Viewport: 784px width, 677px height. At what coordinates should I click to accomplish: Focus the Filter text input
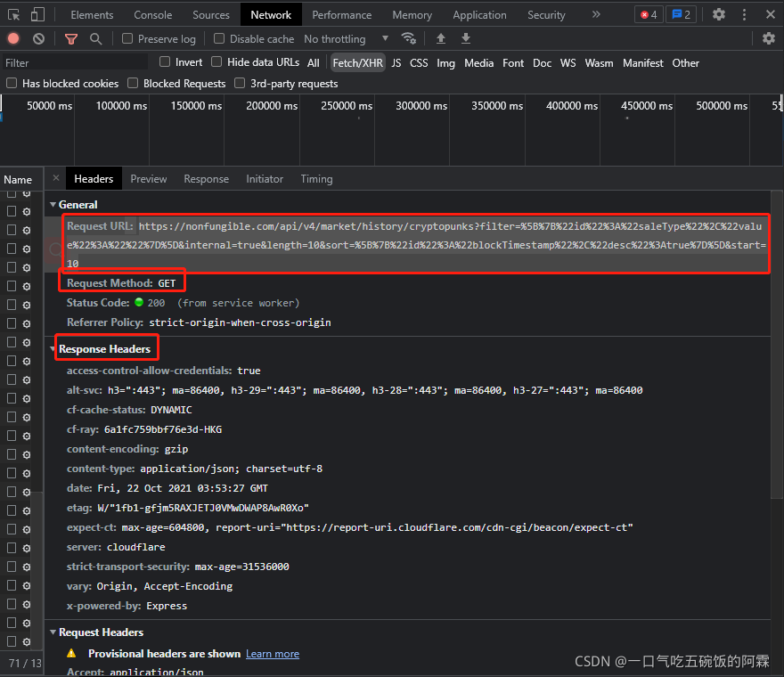coord(75,62)
